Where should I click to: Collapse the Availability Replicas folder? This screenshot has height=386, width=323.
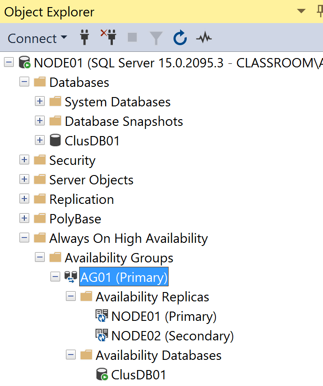(x=71, y=297)
